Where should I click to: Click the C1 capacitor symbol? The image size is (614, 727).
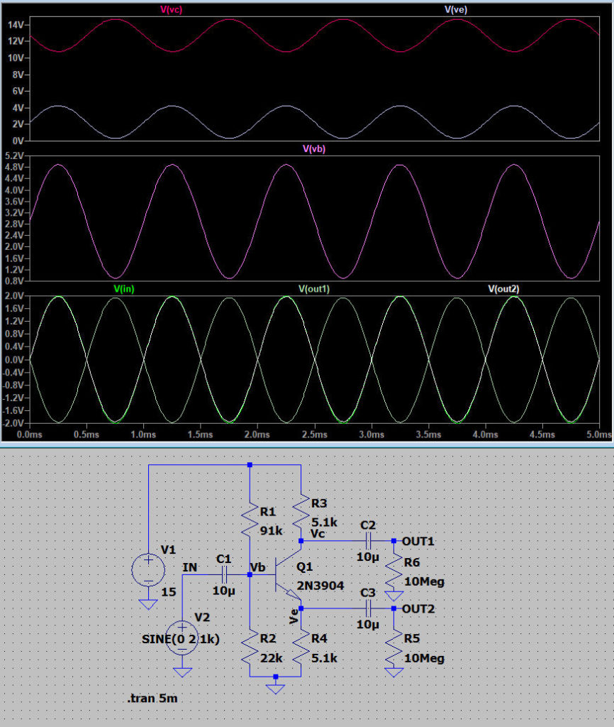[x=224, y=575]
